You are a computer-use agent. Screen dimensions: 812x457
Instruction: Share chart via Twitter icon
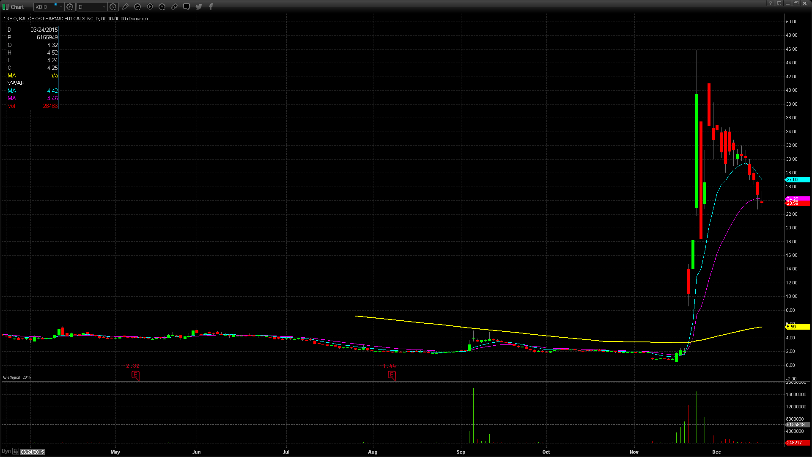pyautogui.click(x=199, y=7)
